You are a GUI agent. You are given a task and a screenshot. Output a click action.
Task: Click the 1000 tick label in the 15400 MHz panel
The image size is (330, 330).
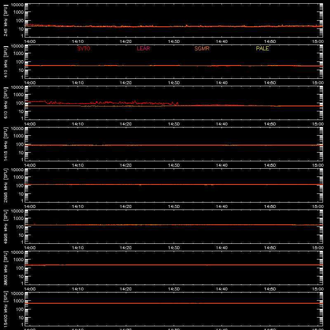pyautogui.click(x=19, y=301)
